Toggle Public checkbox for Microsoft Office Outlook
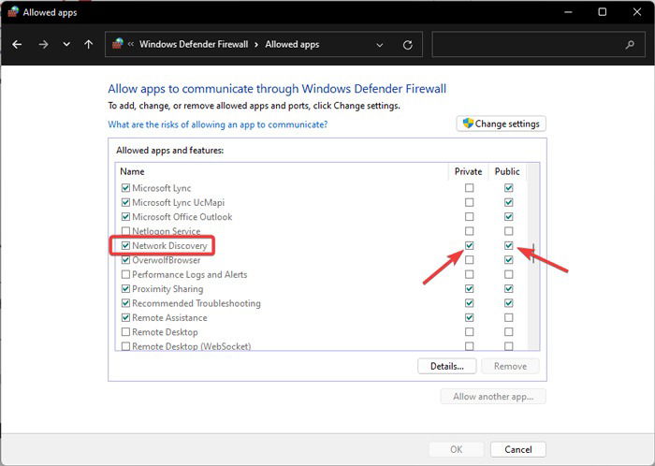Image resolution: width=655 pixels, height=466 pixels. point(508,217)
